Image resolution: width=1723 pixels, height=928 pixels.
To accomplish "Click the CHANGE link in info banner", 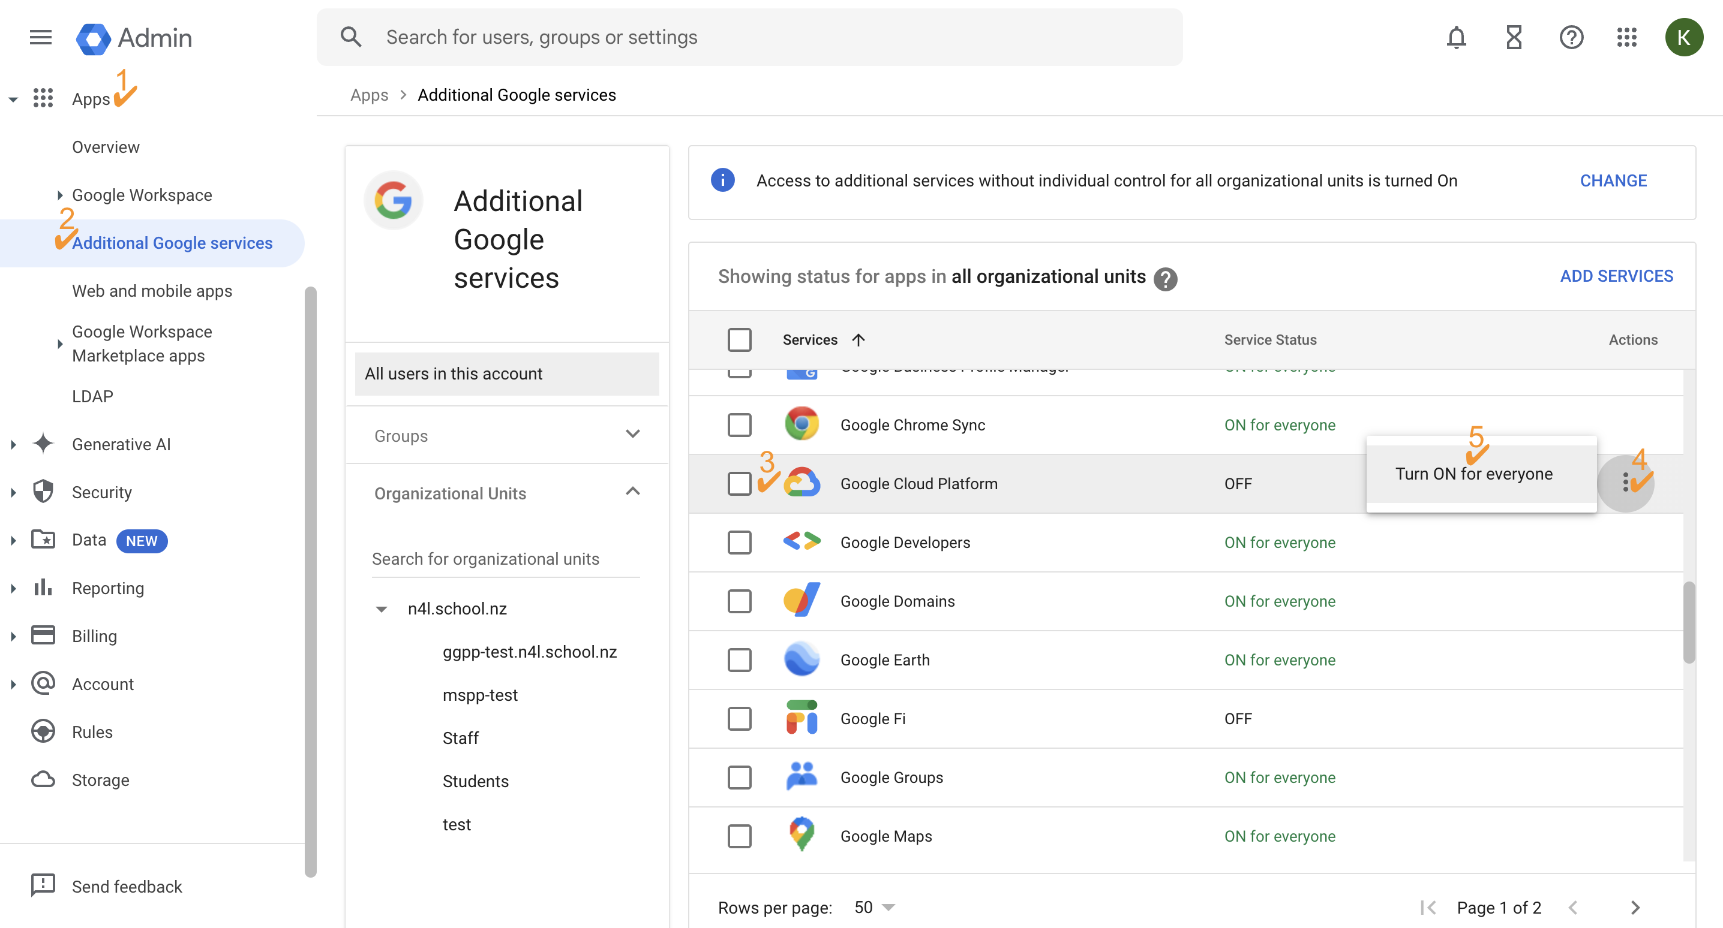I will coord(1613,180).
